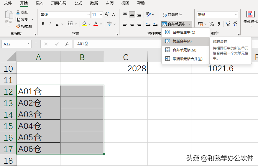
Task: Switch to the 数据 Data tab
Action: 94,3
